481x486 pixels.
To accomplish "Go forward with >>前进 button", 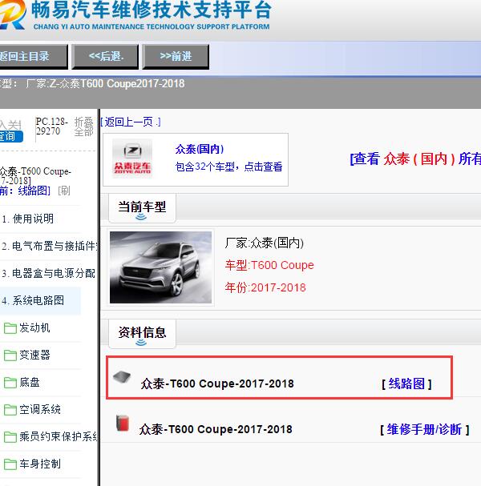I will pyautogui.click(x=176, y=57).
